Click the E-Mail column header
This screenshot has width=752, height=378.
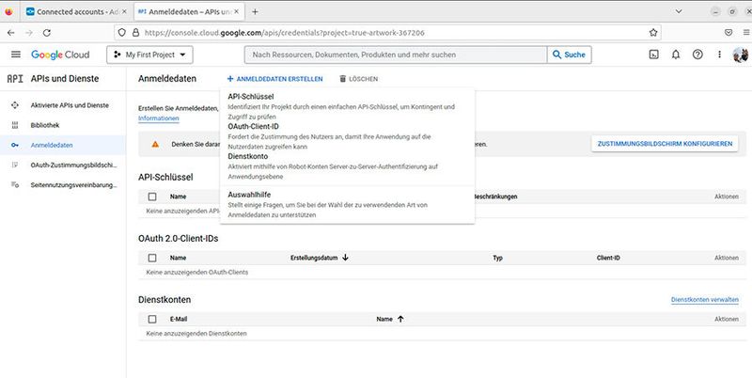tap(179, 319)
